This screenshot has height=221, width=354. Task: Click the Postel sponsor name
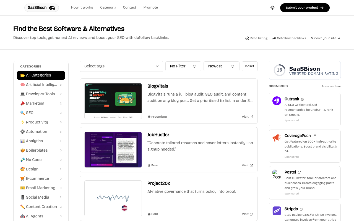point(290,172)
